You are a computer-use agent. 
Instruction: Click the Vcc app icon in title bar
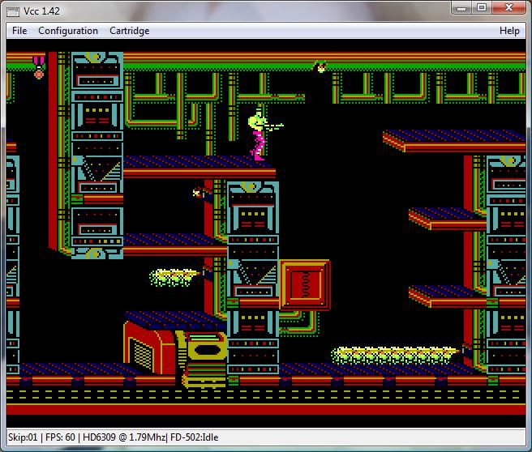(13, 11)
